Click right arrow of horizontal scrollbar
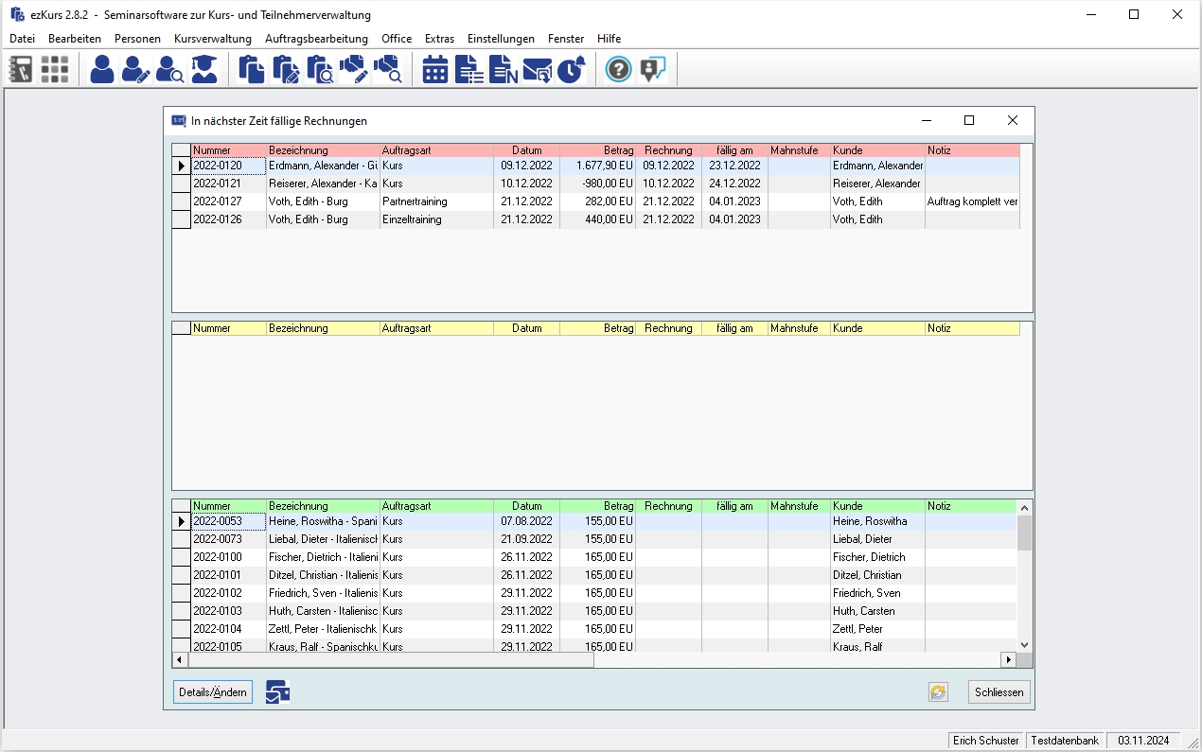 1008,659
